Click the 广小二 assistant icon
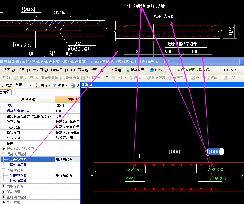244x204 pixels. pos(152,70)
